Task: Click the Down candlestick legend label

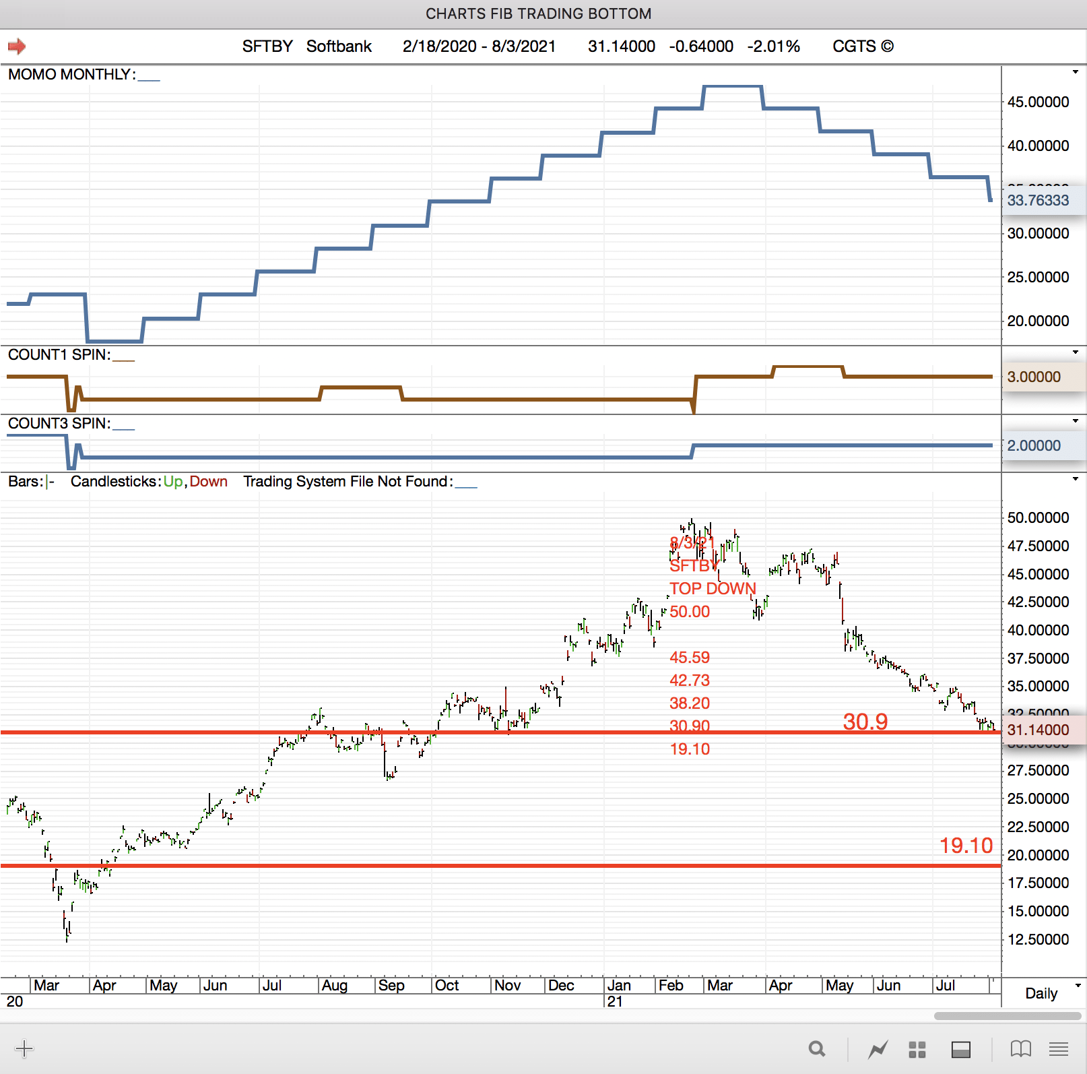Action: tap(208, 481)
